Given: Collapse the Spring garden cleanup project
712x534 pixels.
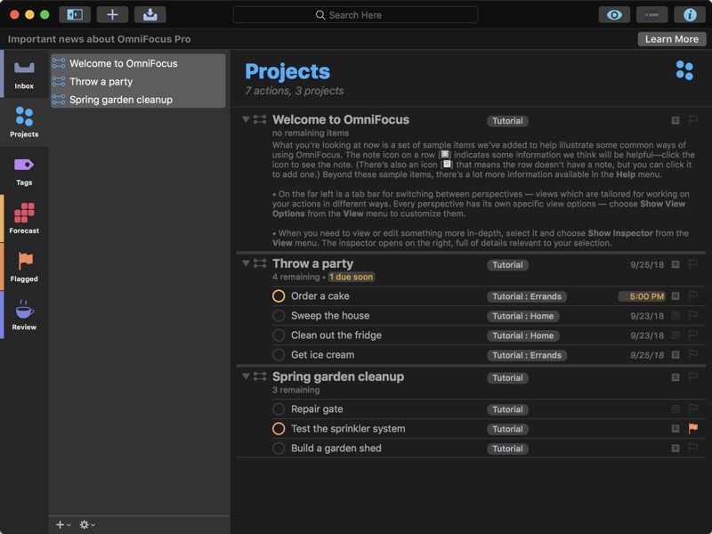Looking at the screenshot, I should coord(246,376).
